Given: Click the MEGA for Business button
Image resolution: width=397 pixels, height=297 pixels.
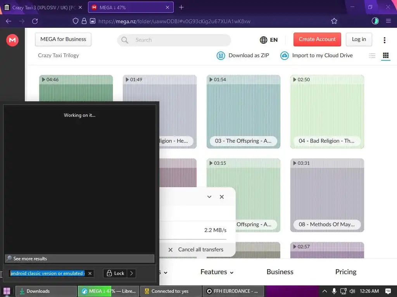Looking at the screenshot, I should [63, 39].
